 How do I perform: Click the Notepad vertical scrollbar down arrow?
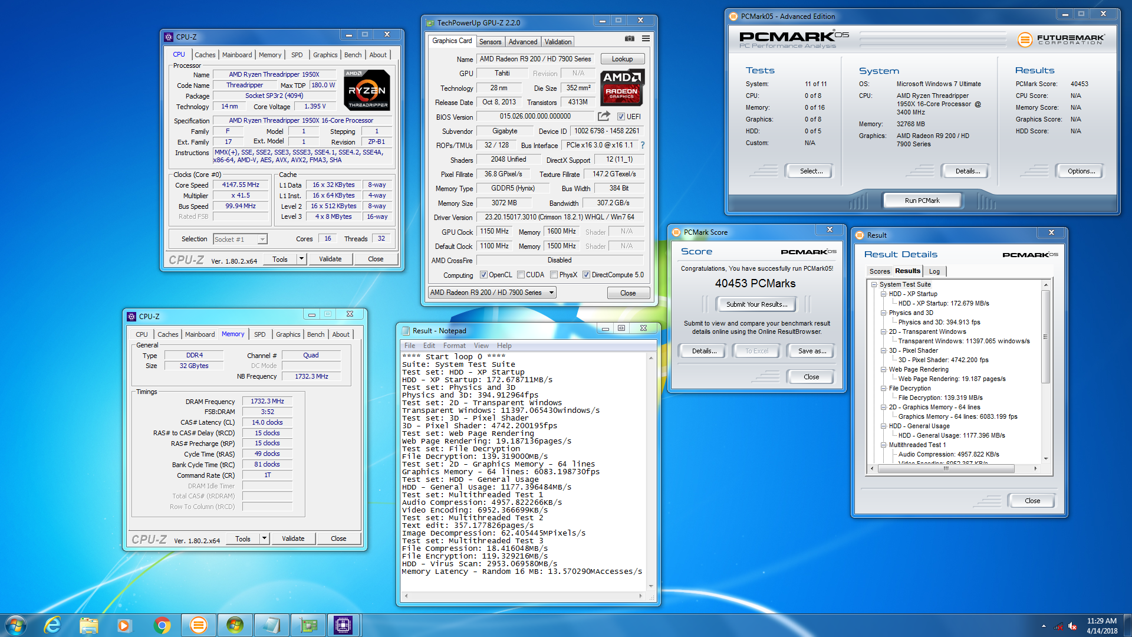[x=651, y=586]
